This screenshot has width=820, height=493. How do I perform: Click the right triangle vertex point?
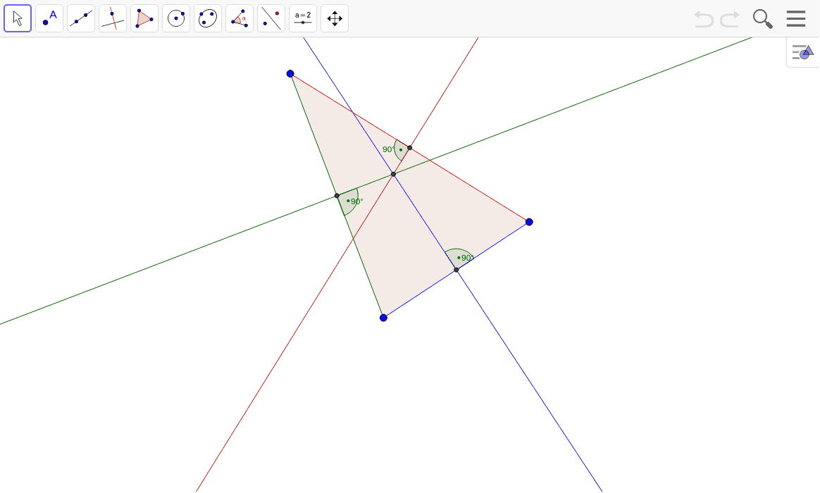pos(529,222)
